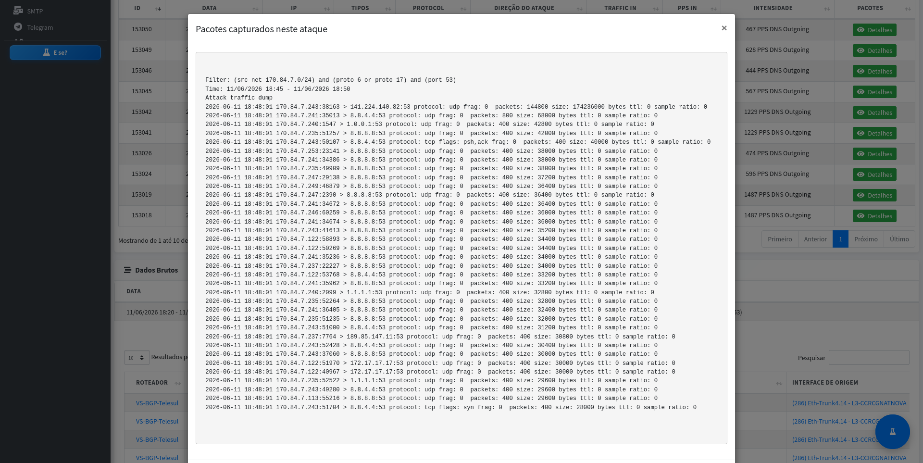Open first VS-BGP-Telesul router link

coord(157,403)
